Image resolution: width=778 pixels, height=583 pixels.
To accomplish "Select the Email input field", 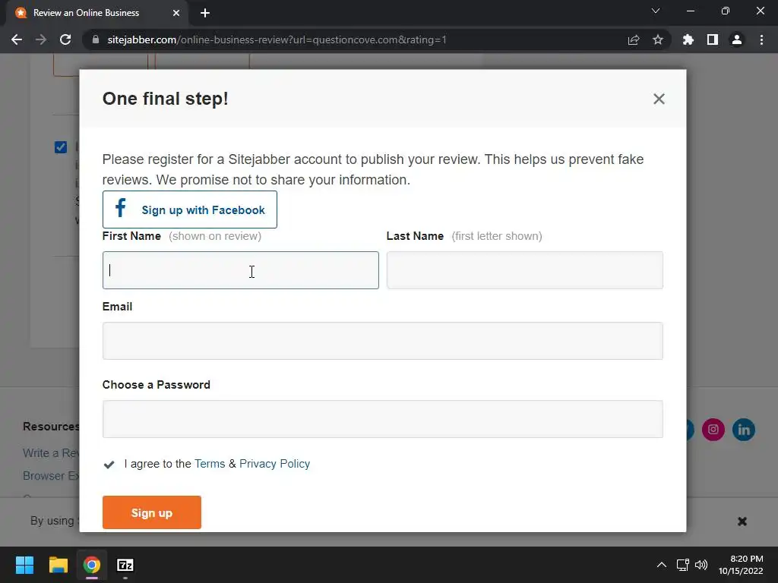I will 383,341.
